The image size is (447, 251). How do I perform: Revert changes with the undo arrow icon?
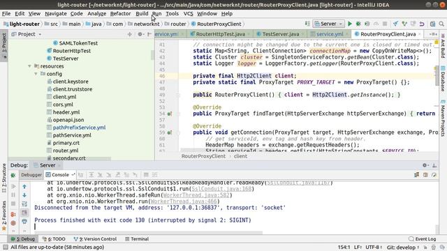pos(422,24)
